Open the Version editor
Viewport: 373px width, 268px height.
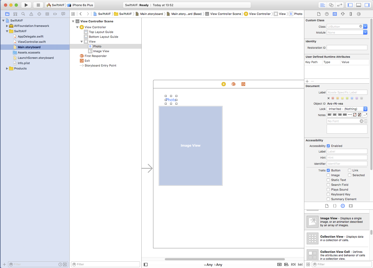[339, 5]
